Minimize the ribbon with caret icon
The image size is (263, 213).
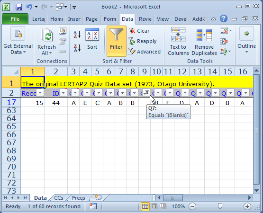click(213, 19)
